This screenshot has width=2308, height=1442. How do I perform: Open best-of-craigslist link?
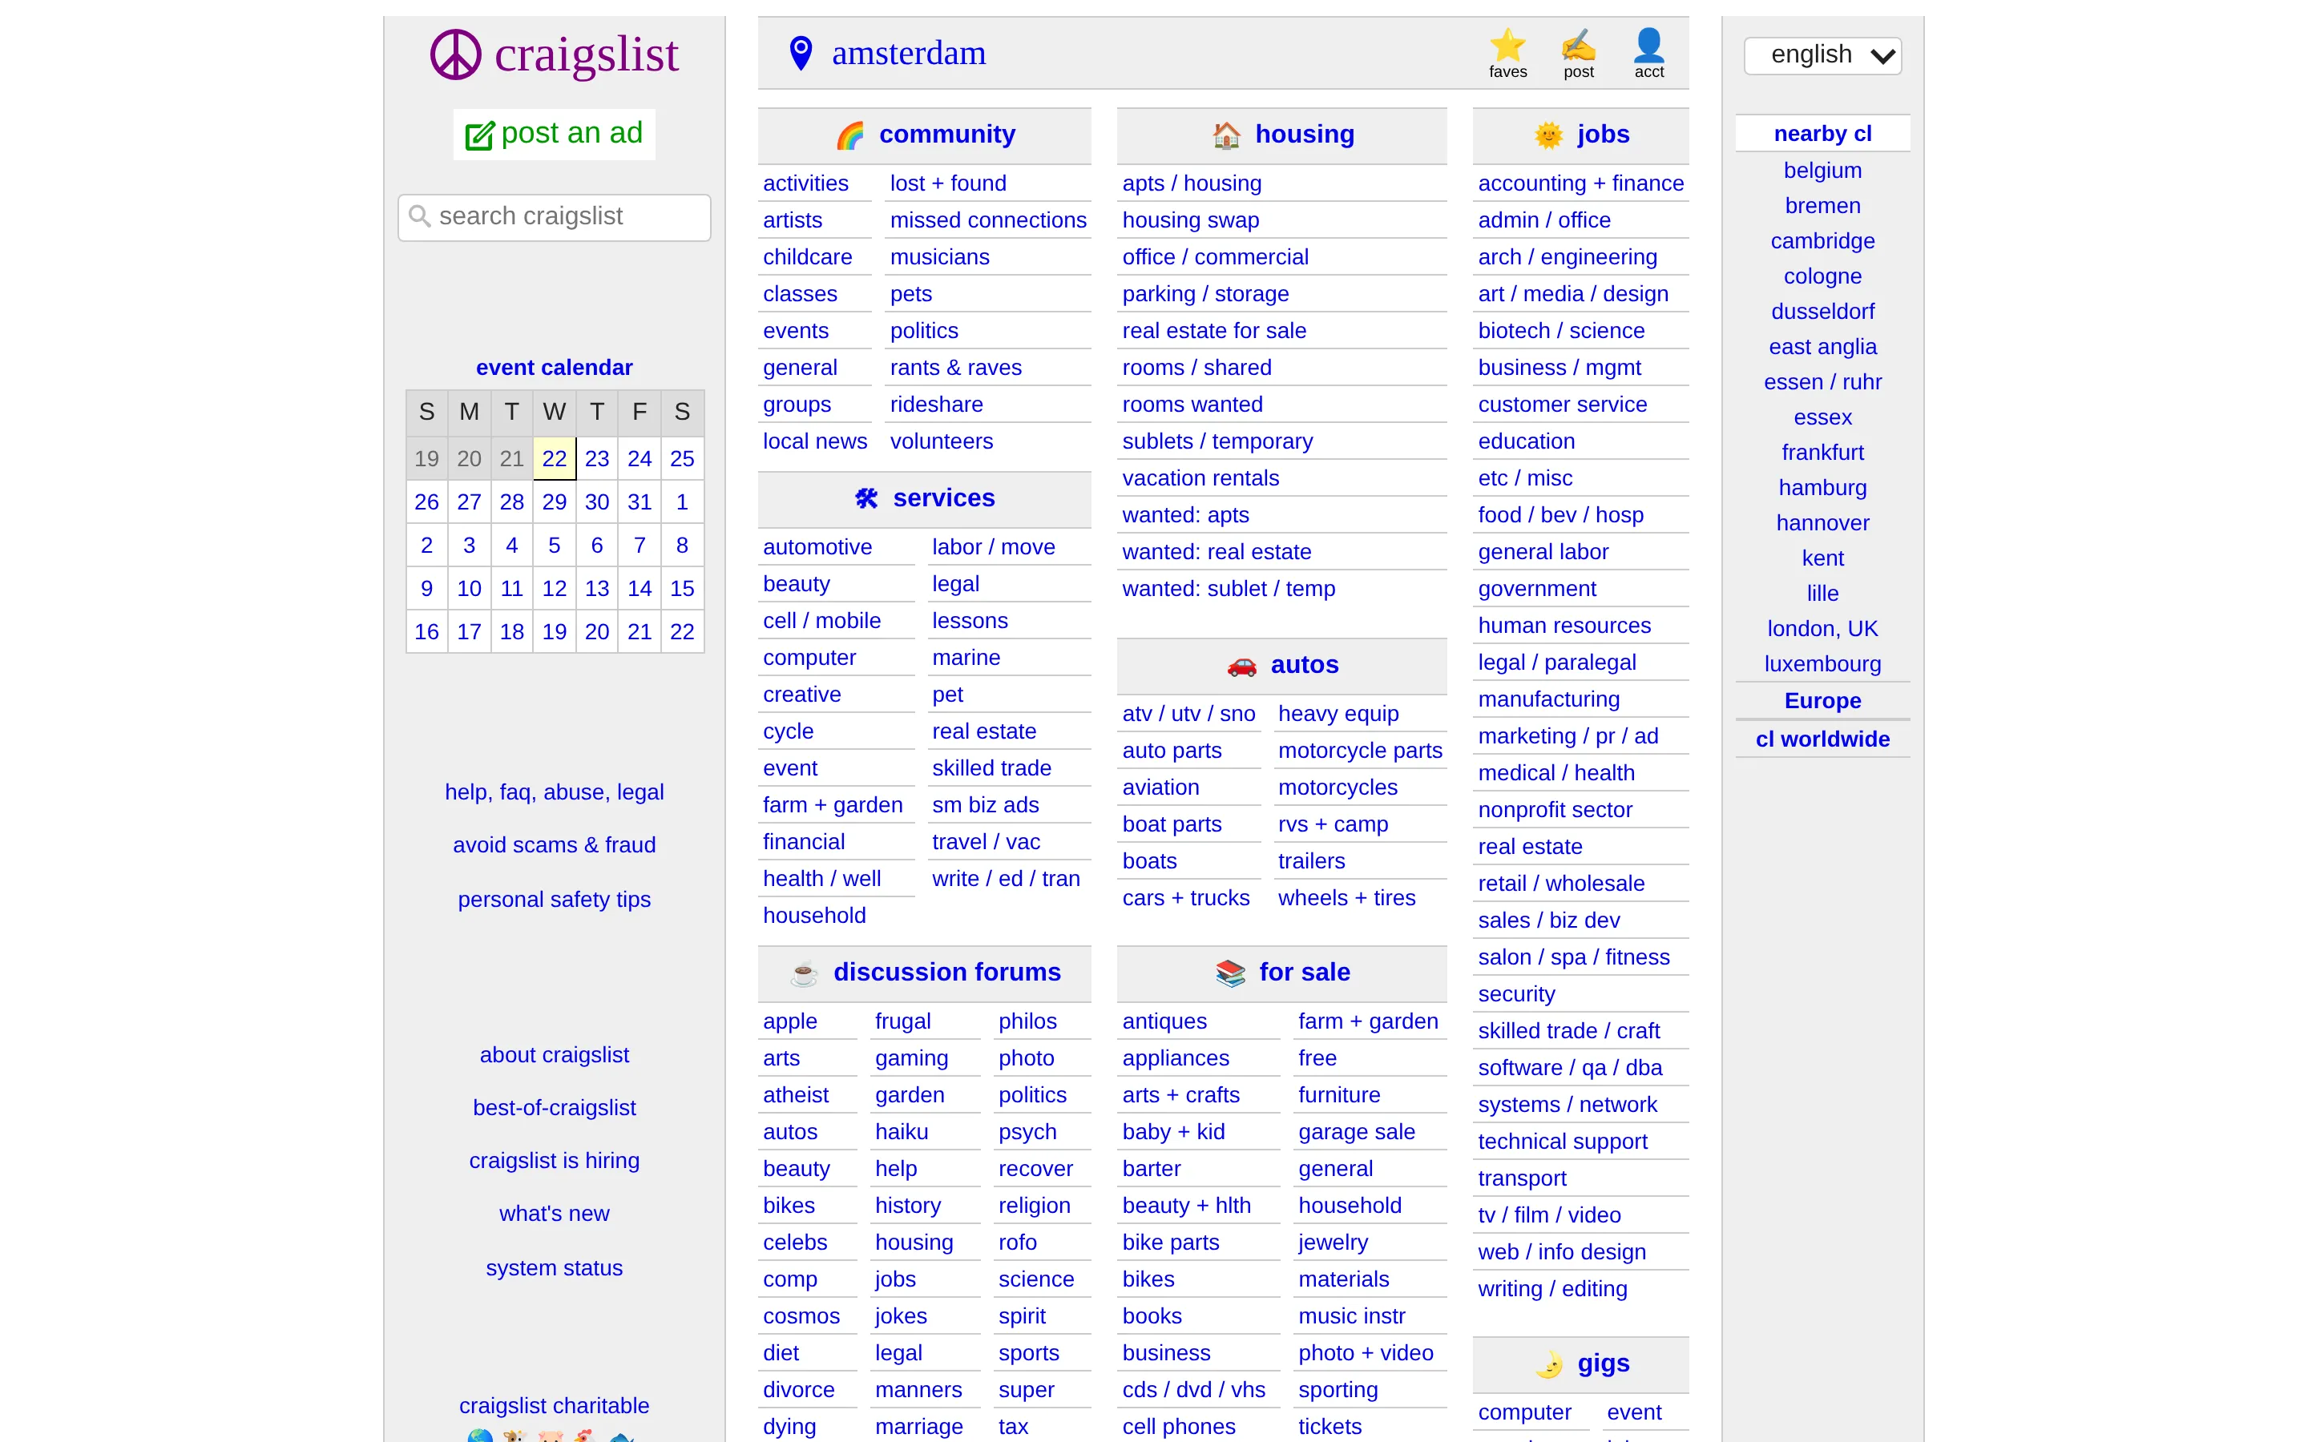554,1110
